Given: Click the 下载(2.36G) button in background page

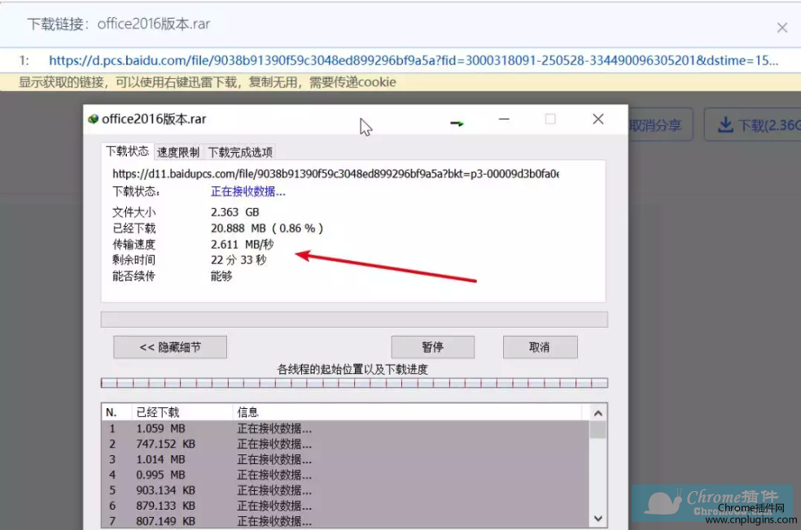Looking at the screenshot, I should pos(753,125).
